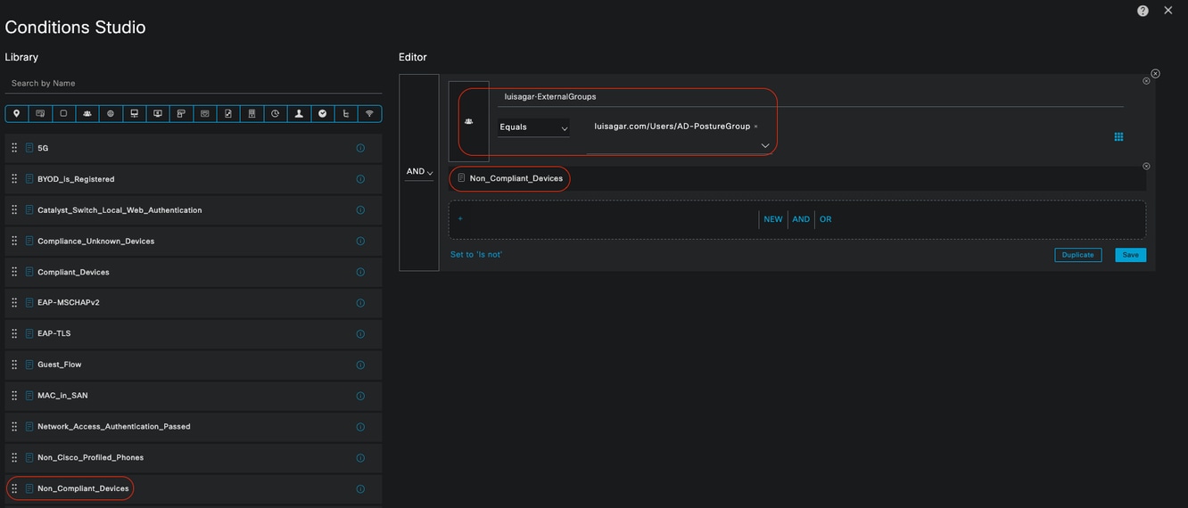Select 5G condition in library

pyautogui.click(x=193, y=148)
